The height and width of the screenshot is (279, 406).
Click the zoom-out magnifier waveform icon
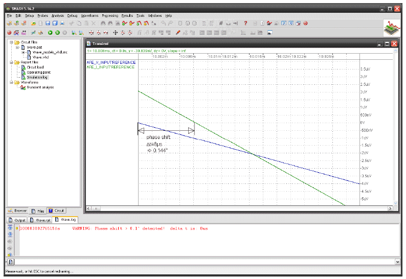point(81,33)
